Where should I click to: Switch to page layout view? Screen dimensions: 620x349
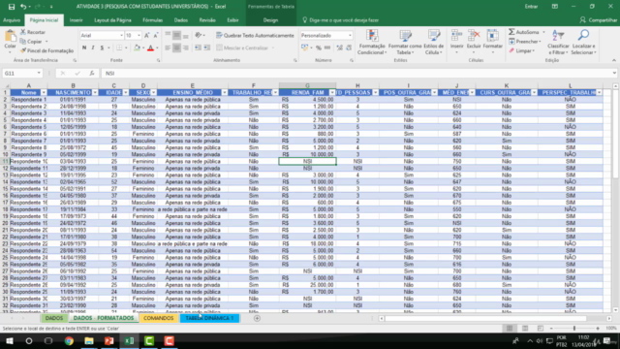[525, 329]
